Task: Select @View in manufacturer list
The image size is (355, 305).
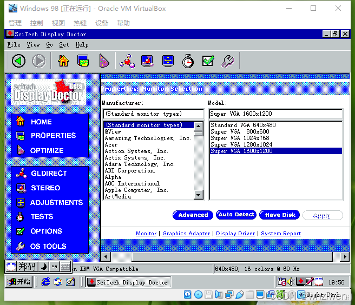Action: [149, 131]
